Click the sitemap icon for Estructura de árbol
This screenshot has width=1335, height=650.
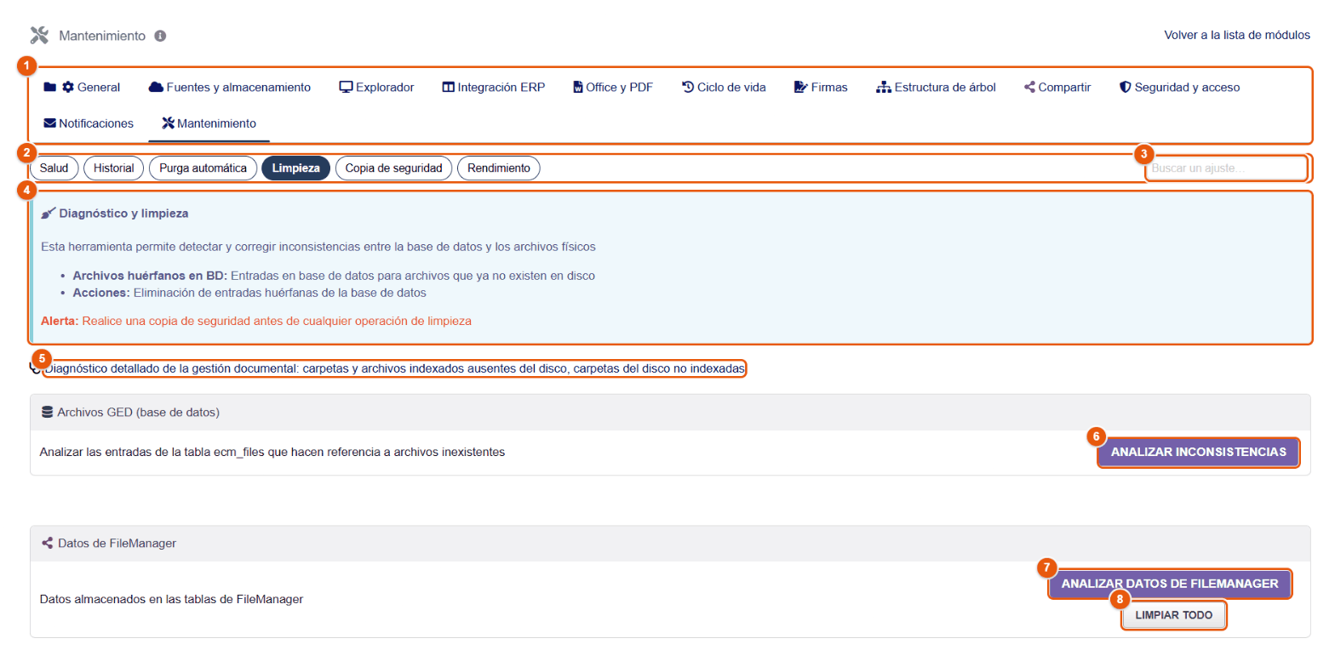click(x=884, y=87)
